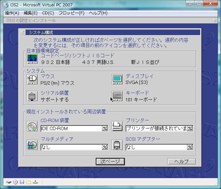Click small icon right of OS/2 setup title
221x189 pixels.
coord(215,20)
